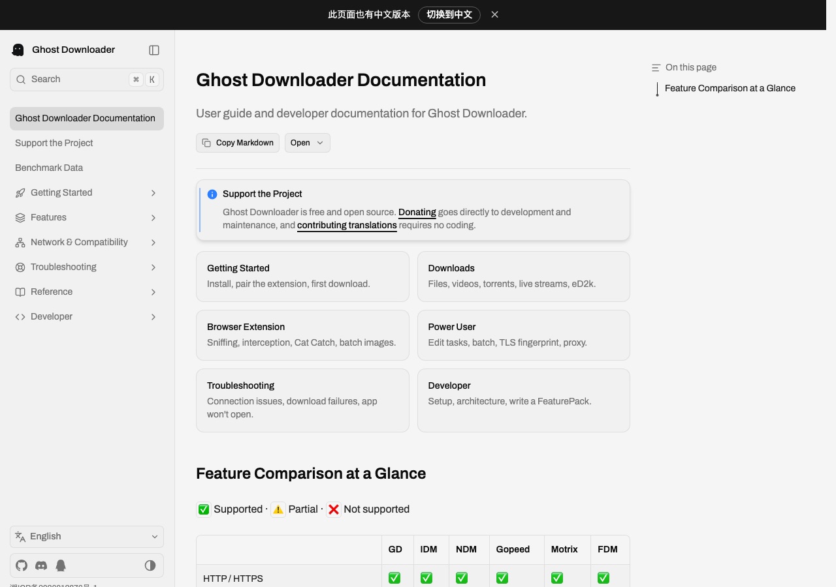This screenshot has height=587, width=836.
Task: Open the QQ penguin icon link
Action: point(61,565)
